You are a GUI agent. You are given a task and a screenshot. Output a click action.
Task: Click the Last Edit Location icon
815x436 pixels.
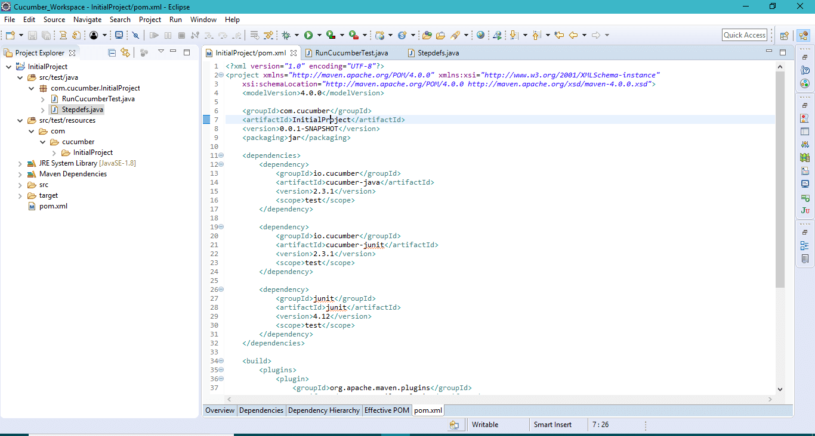559,35
